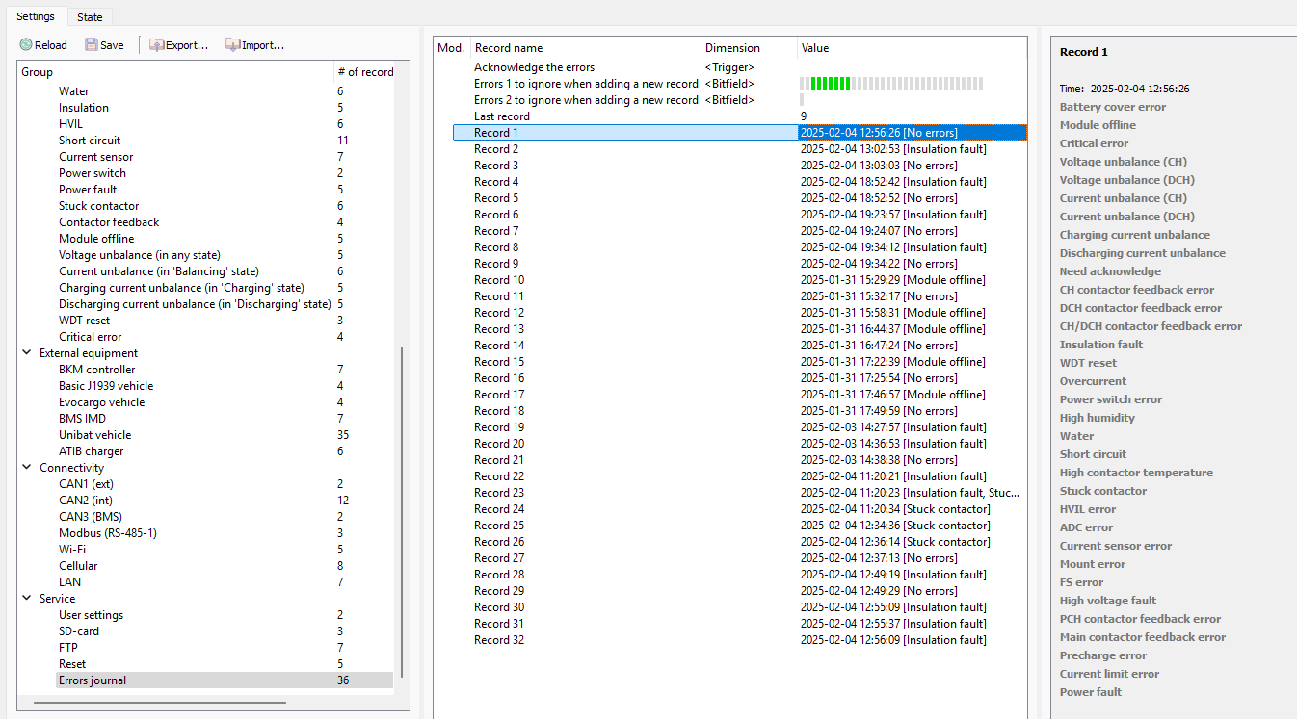Select the Reset service item
The width and height of the screenshot is (1297, 719).
click(x=72, y=664)
